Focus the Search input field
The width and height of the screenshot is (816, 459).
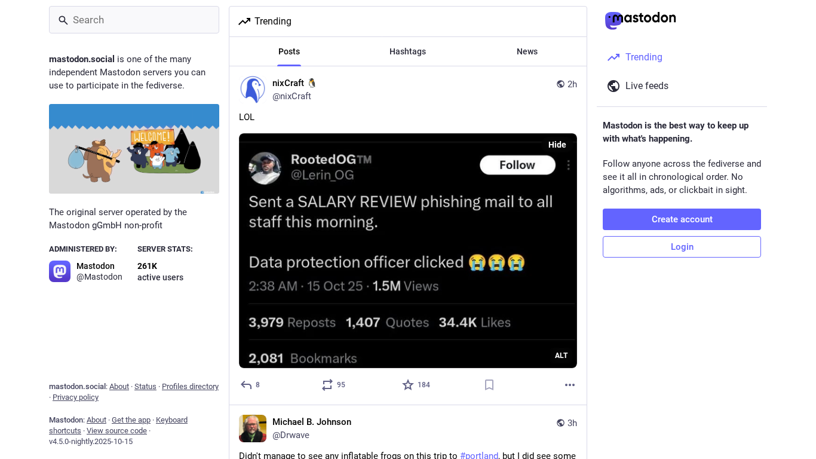pyautogui.click(x=134, y=20)
